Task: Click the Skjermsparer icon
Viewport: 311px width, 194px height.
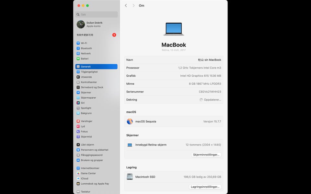Action: point(78,98)
